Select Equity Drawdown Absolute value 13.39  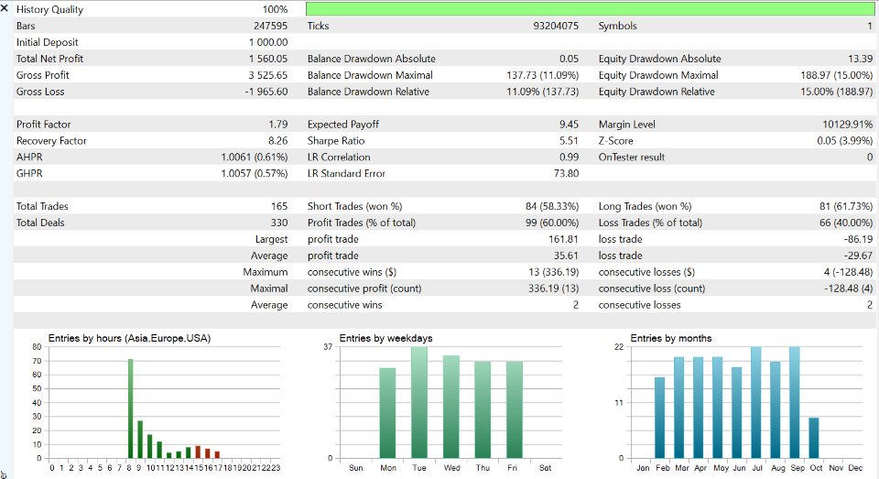(x=861, y=59)
